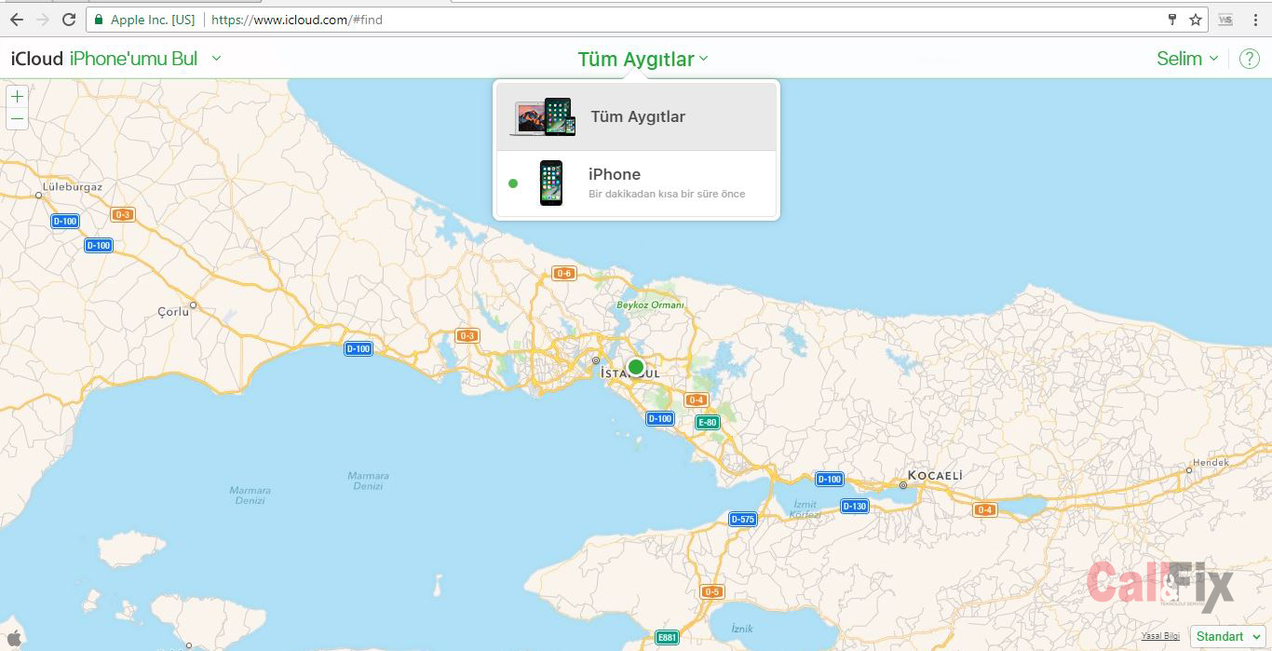The width and height of the screenshot is (1272, 651).
Task: Collapse the Tüm Aygıtlar header dropdown
Action: pos(643,59)
